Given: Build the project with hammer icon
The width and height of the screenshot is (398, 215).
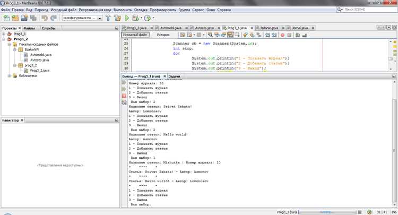Looking at the screenshot, I should pyautogui.click(x=108, y=18).
